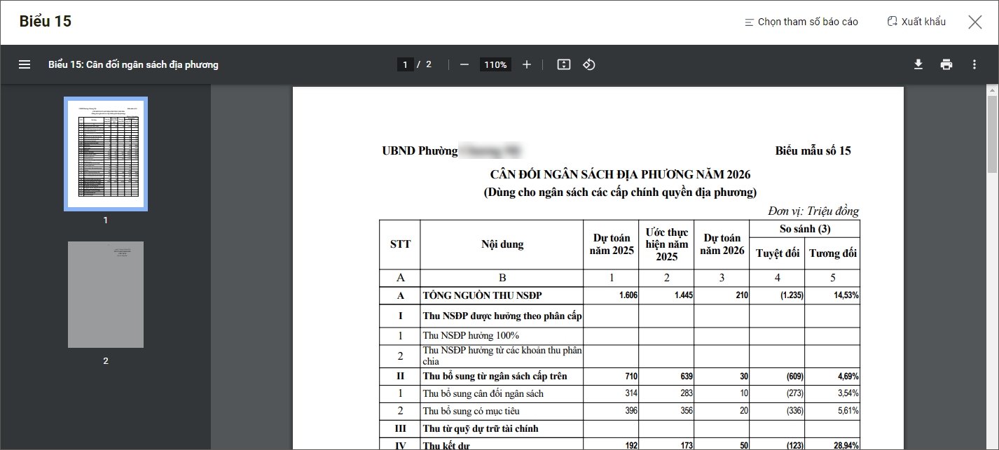Download the PDF report

[x=918, y=64]
